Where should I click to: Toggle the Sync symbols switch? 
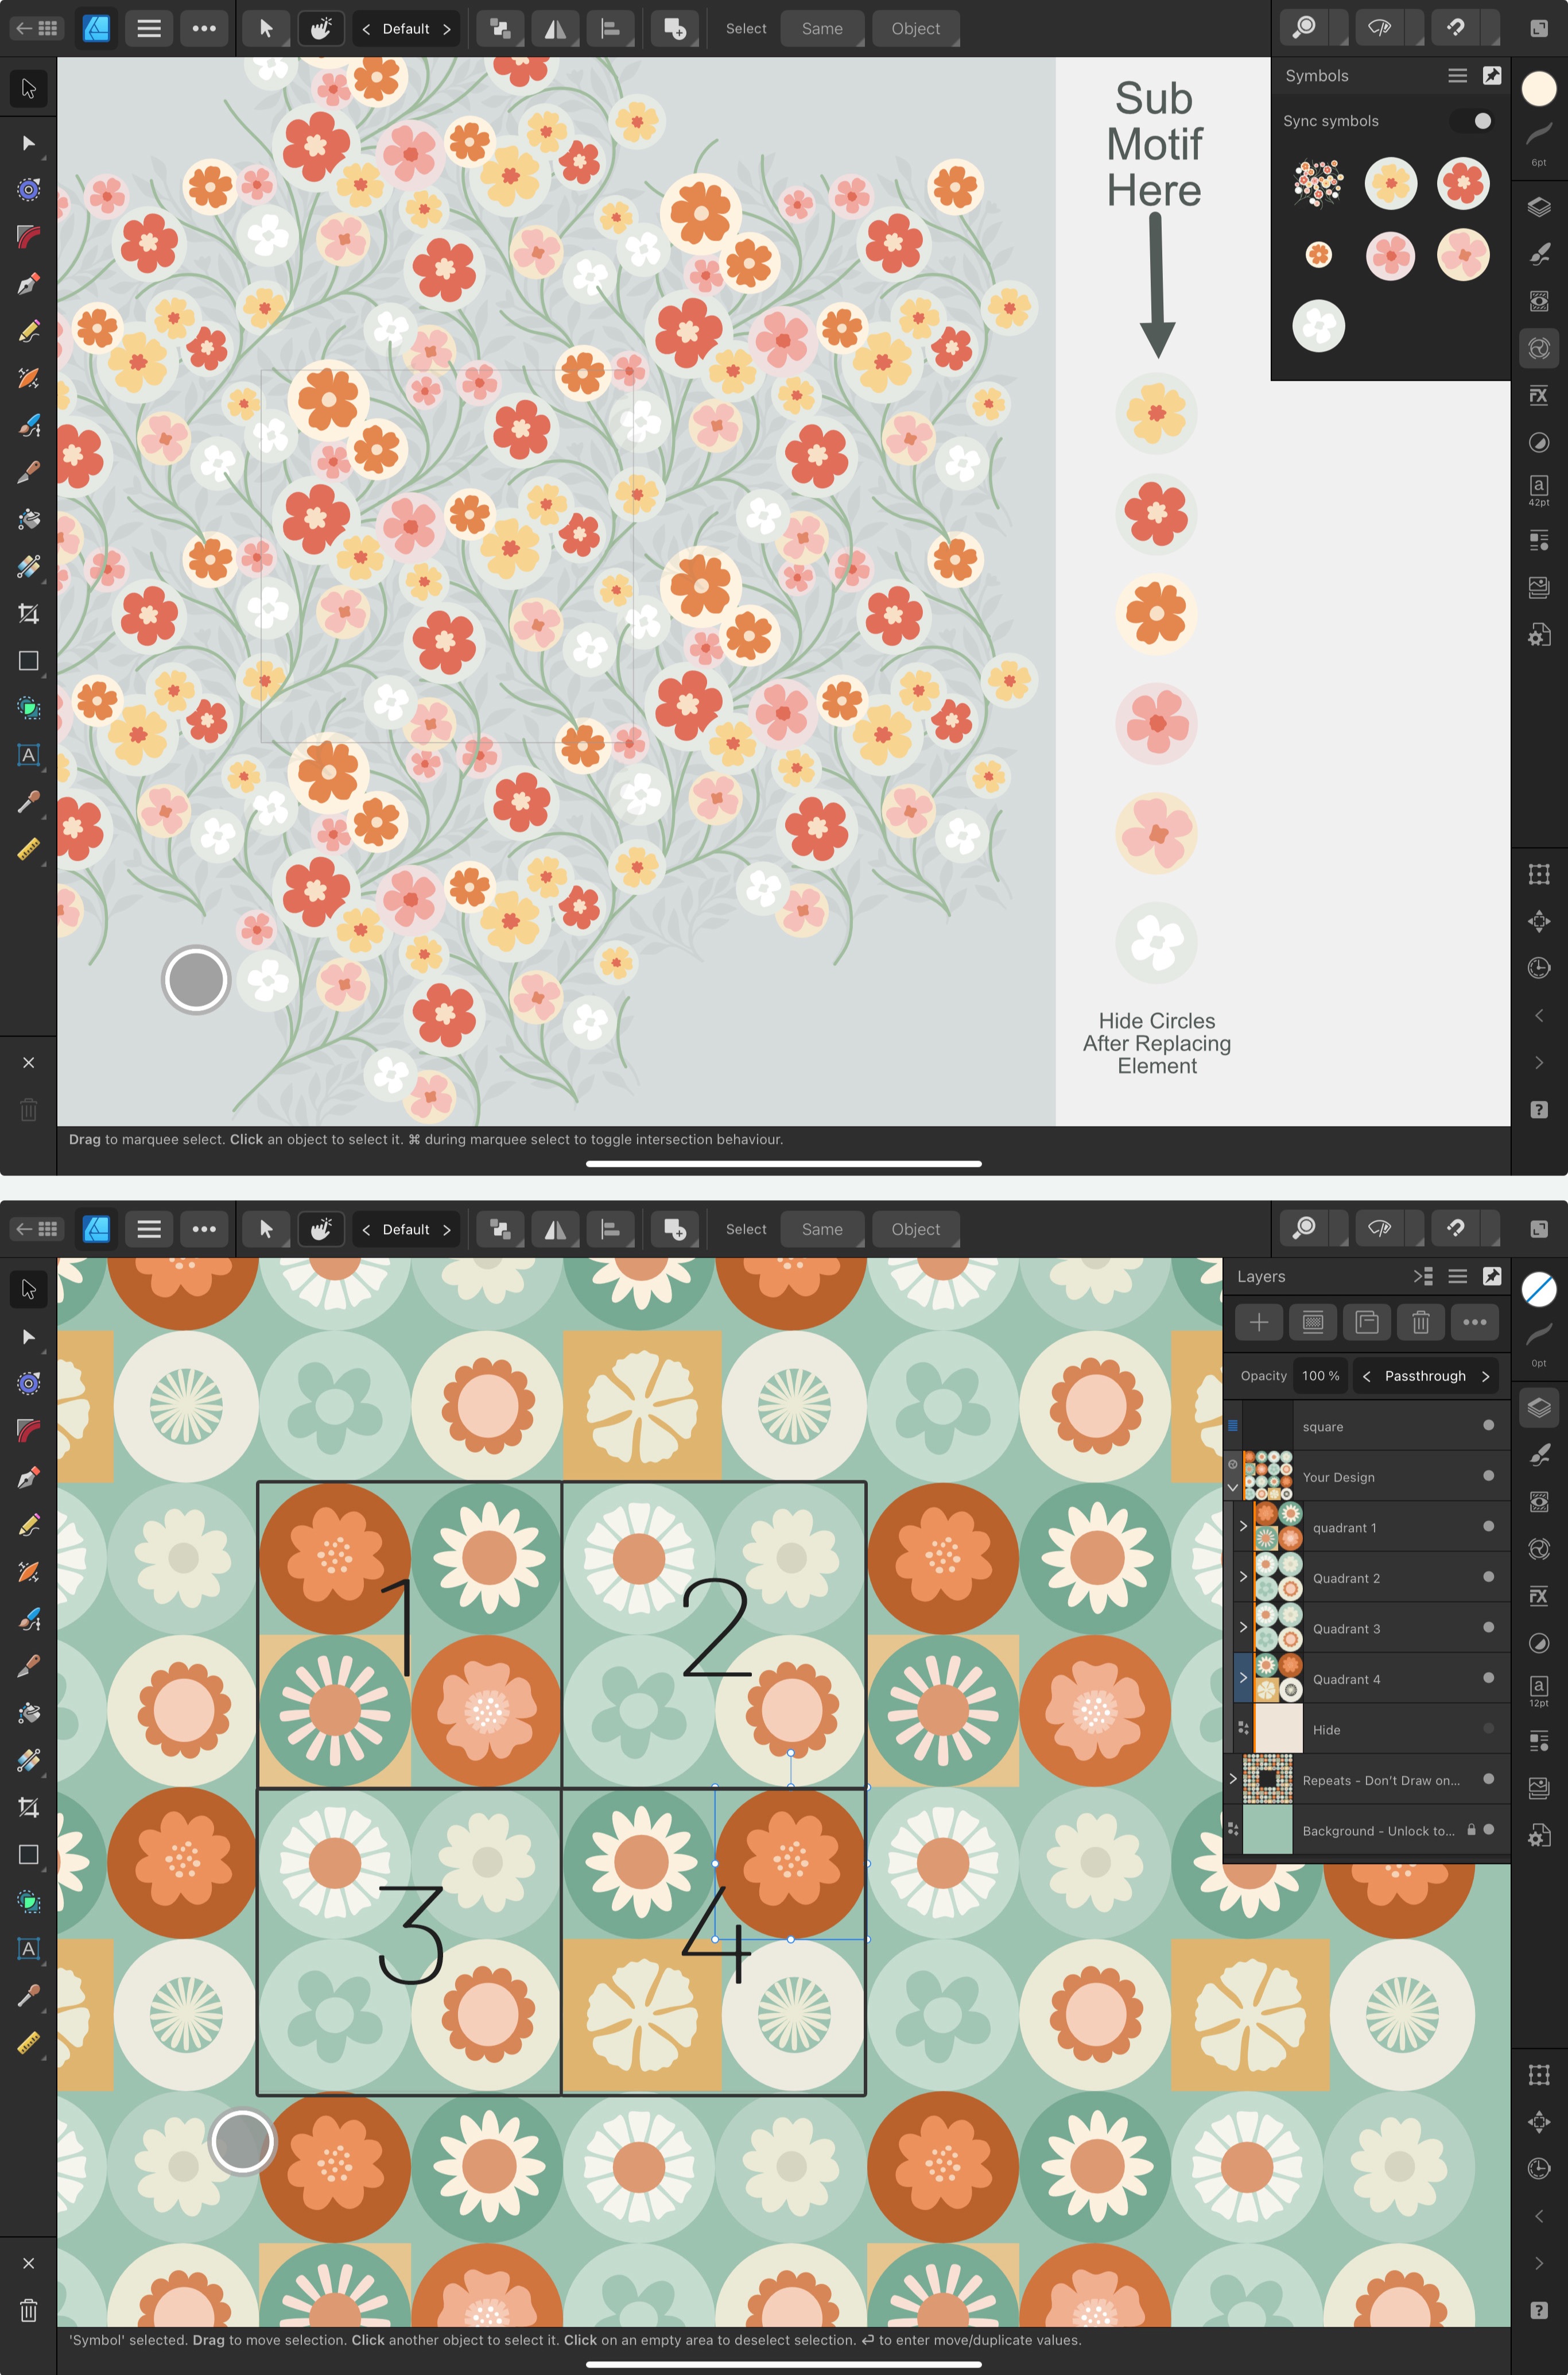(1472, 120)
